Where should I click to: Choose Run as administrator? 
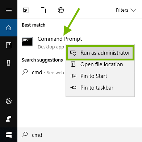[100, 53]
